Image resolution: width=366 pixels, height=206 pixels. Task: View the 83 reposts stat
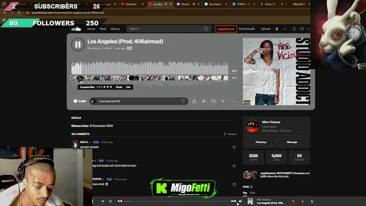[299, 157]
